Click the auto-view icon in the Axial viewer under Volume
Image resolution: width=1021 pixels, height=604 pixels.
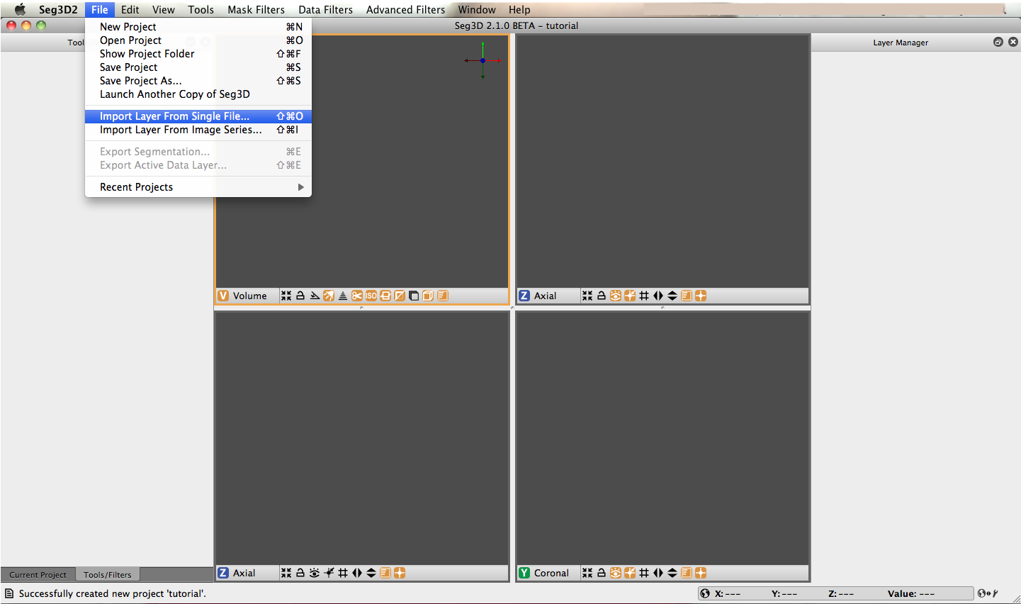coord(286,573)
